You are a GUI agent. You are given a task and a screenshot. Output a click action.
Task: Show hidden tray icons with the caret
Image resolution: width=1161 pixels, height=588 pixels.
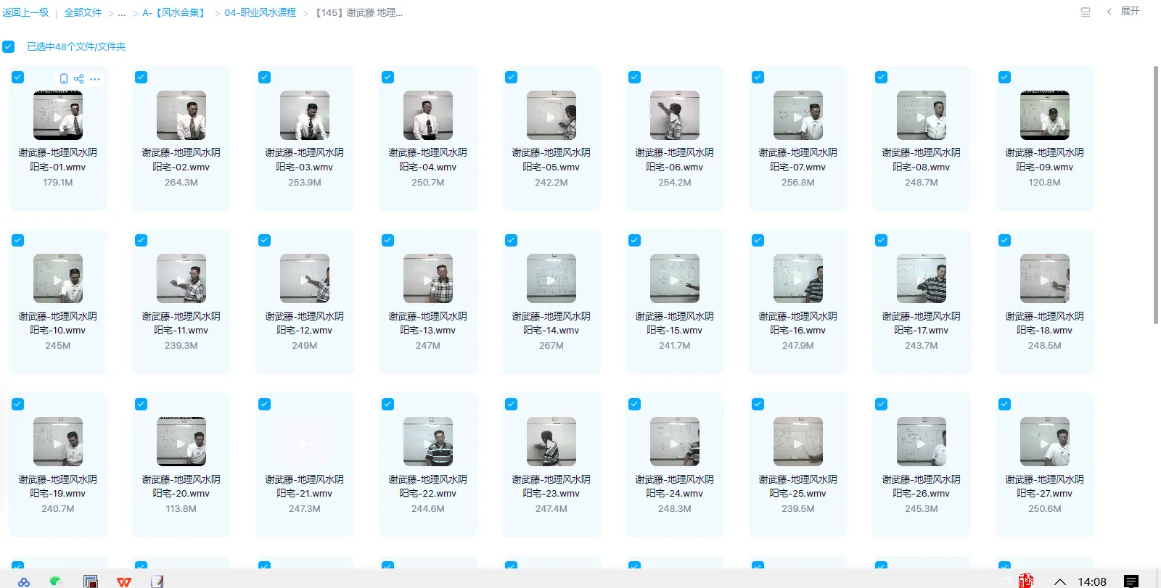point(1060,581)
